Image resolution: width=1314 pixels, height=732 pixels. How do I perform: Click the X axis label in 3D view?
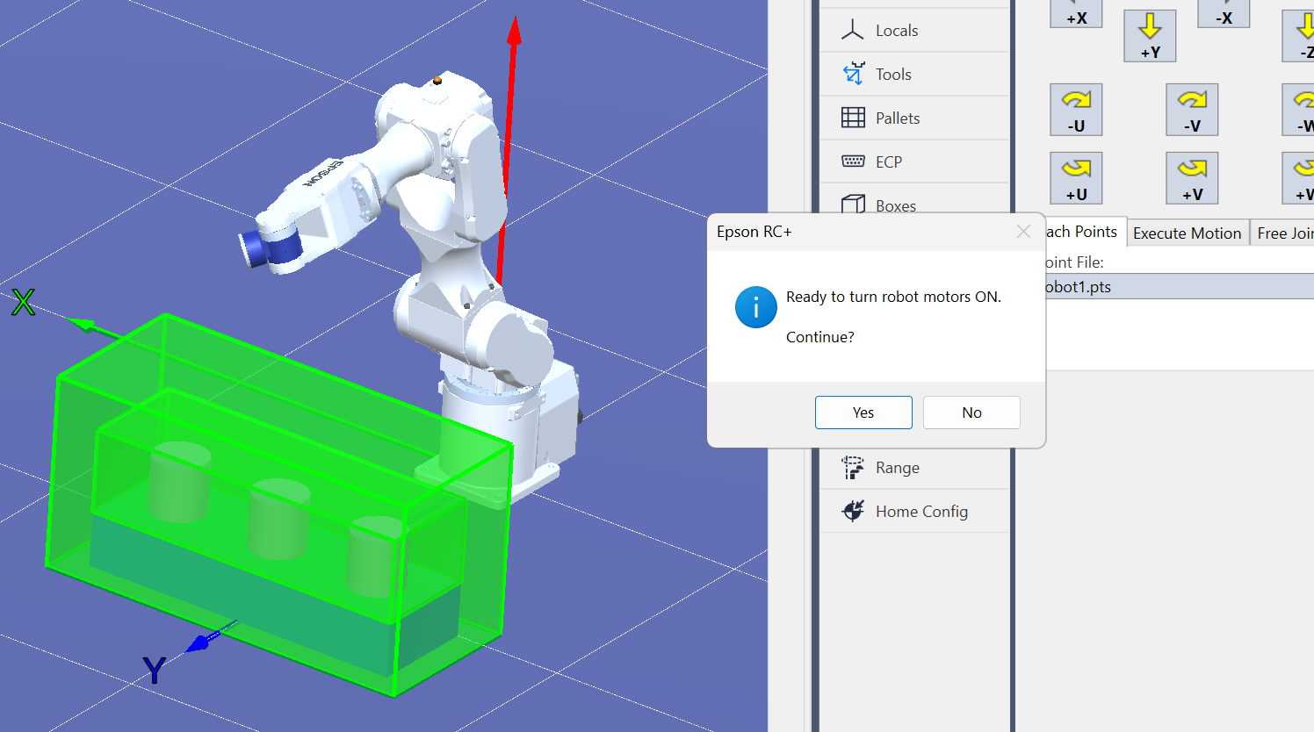point(24,303)
